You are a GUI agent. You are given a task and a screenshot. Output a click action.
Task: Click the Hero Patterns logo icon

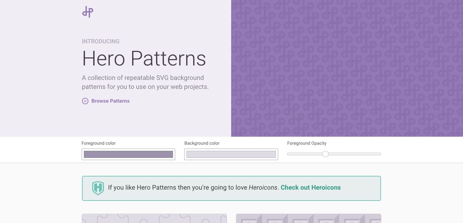[x=88, y=12]
